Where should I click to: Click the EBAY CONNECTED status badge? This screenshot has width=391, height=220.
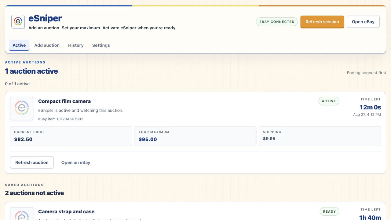click(277, 22)
